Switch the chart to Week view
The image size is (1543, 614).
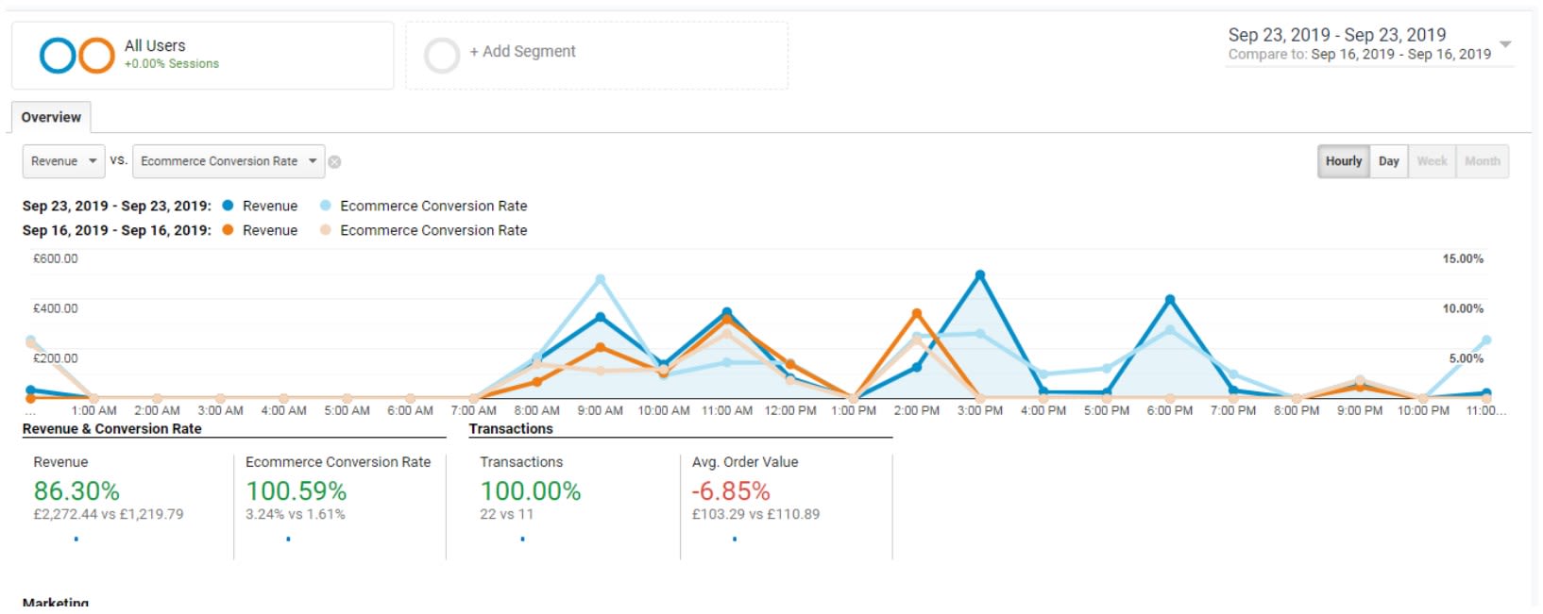tap(1432, 161)
